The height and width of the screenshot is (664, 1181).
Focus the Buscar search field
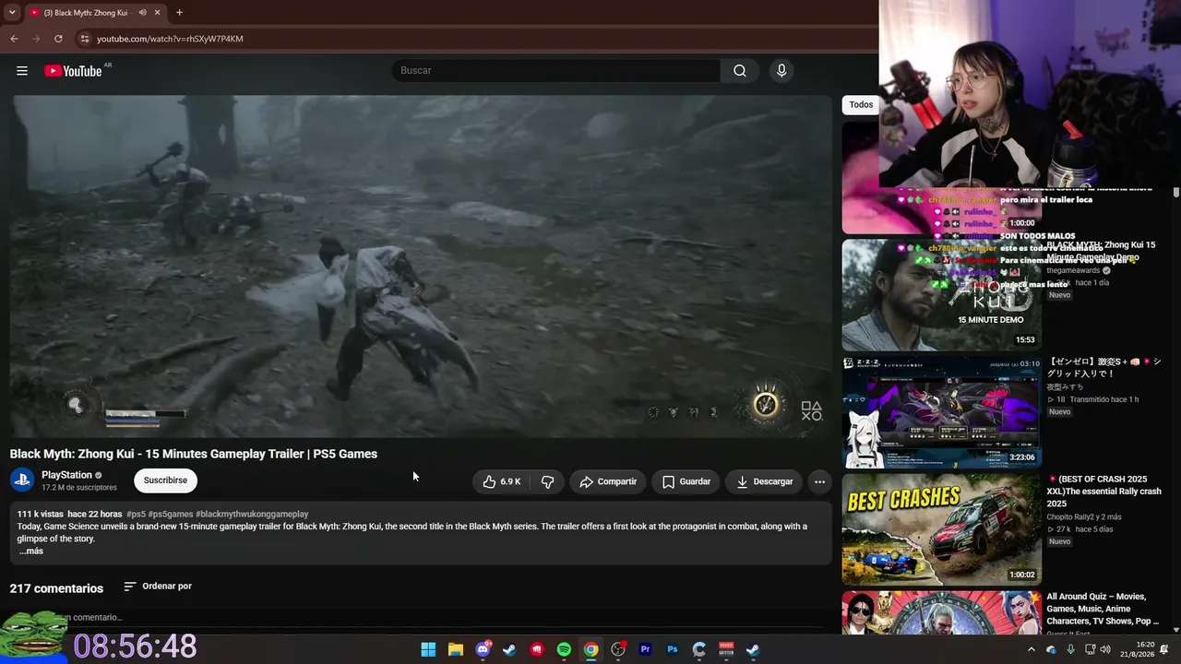coord(556,71)
